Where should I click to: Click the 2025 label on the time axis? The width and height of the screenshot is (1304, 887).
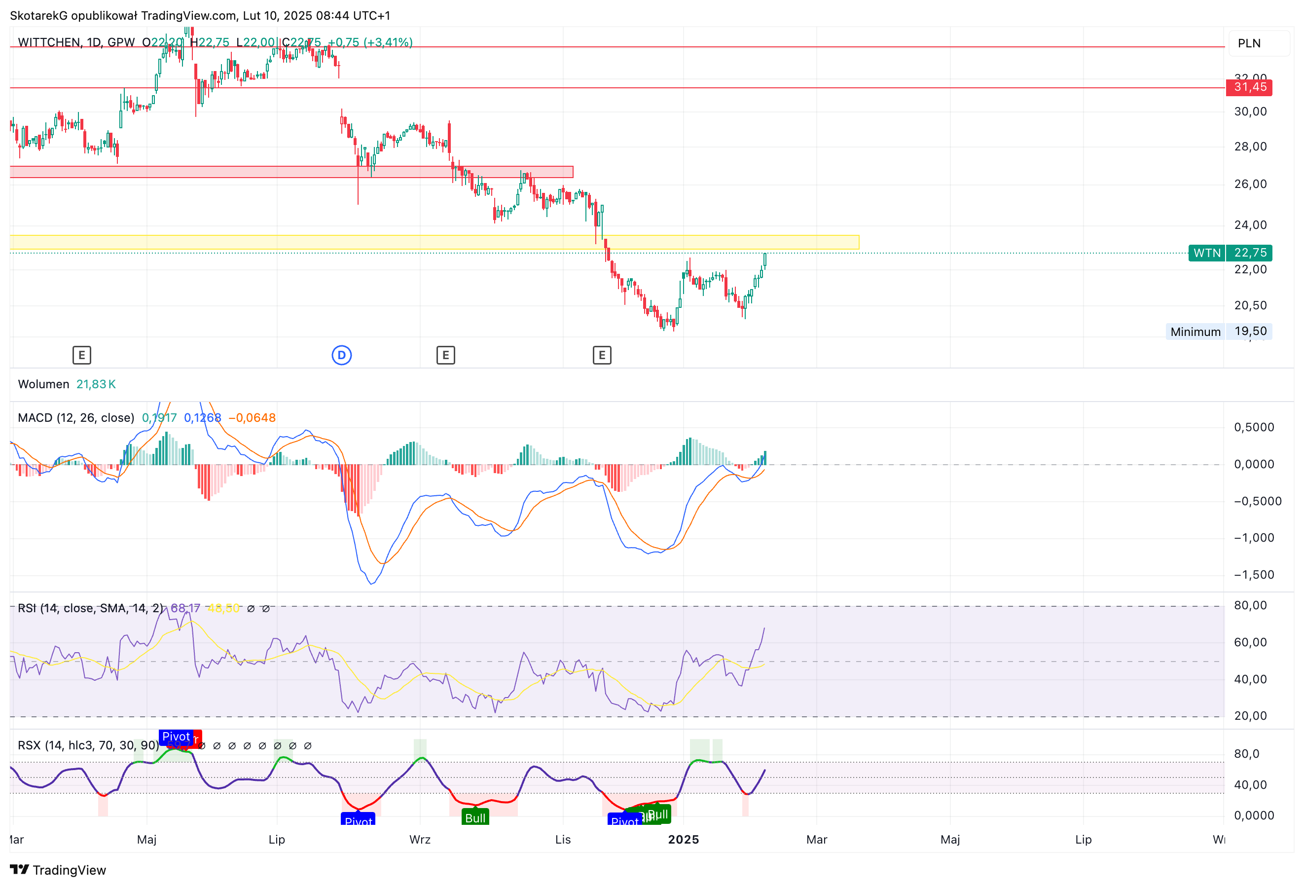pos(684,839)
